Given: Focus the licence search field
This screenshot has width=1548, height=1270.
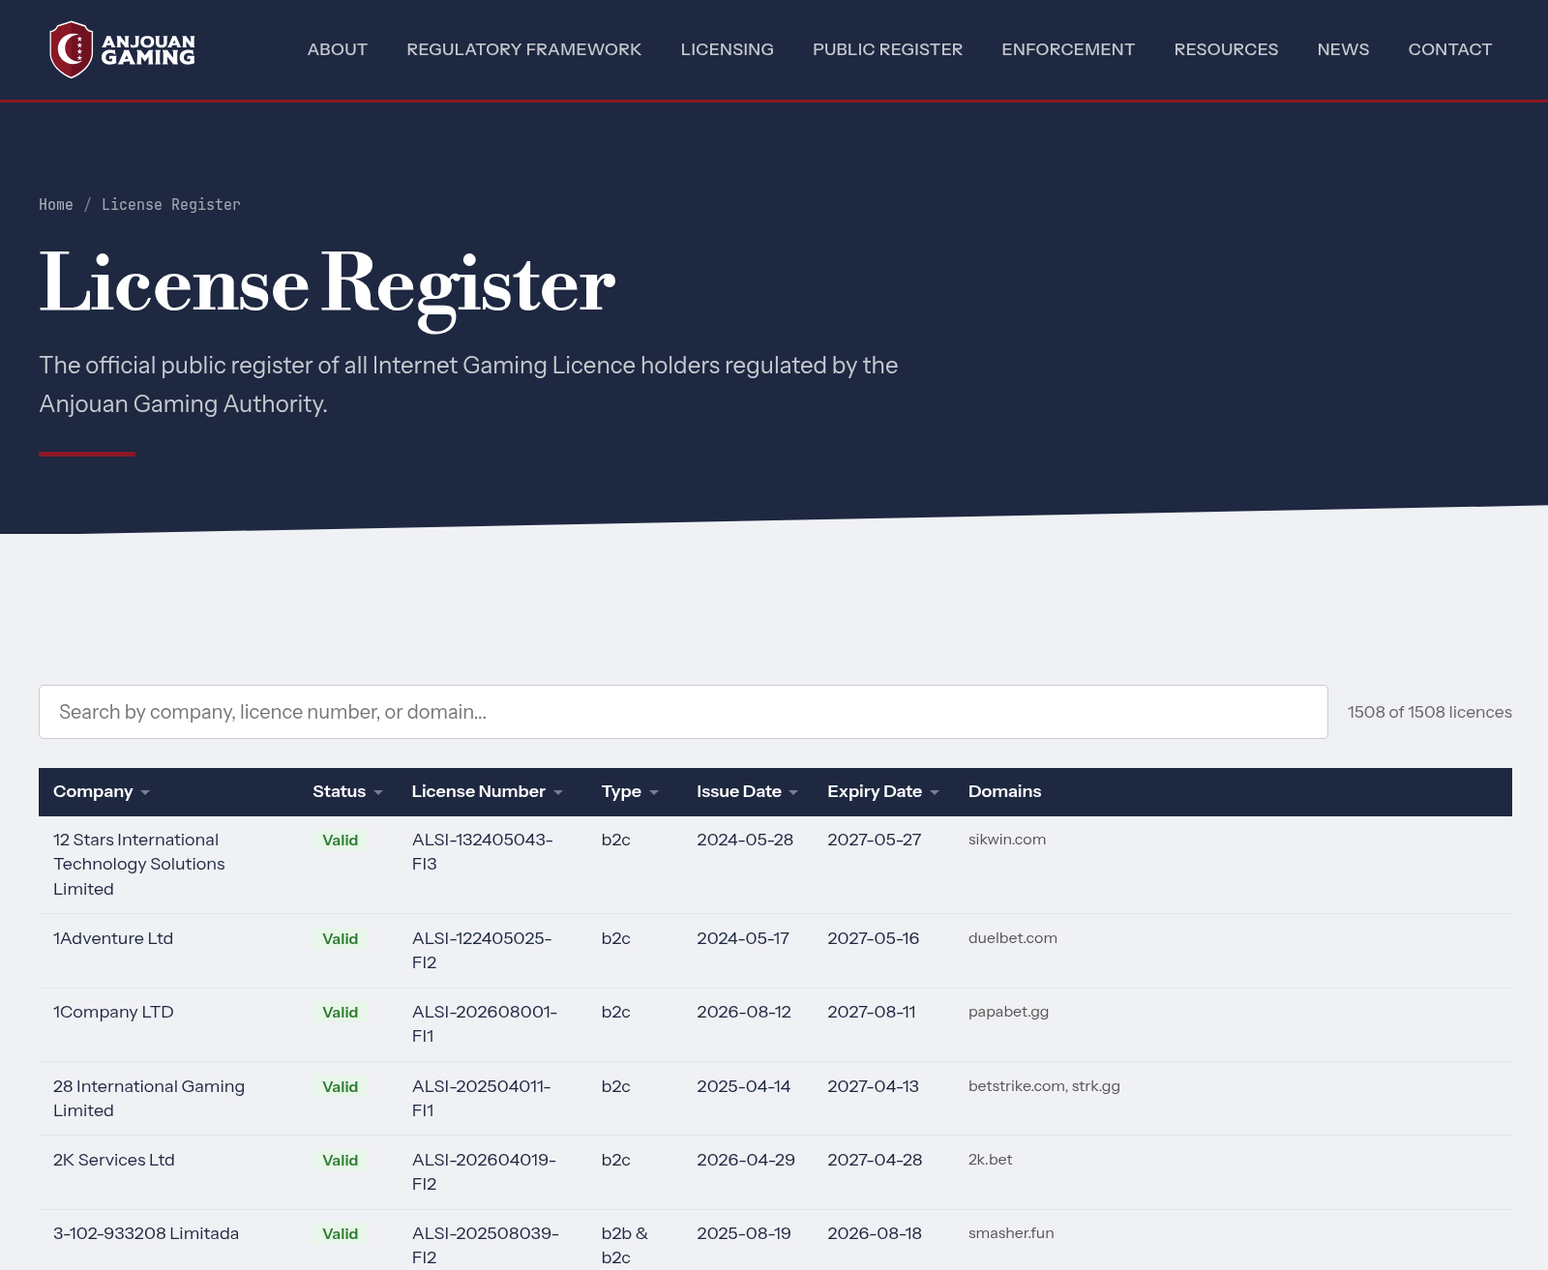Looking at the screenshot, I should pos(683,712).
